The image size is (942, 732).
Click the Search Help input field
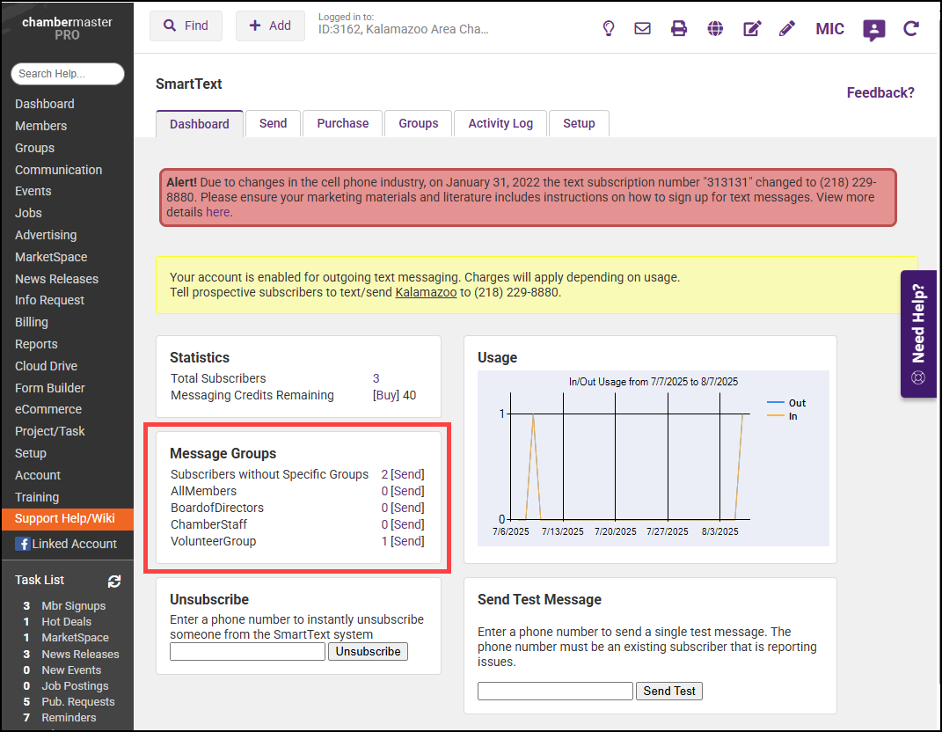pos(67,74)
